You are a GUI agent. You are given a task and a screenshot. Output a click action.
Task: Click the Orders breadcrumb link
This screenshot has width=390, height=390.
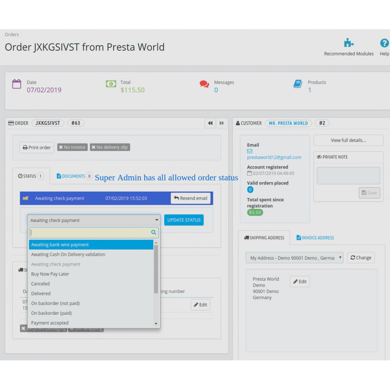click(x=12, y=35)
